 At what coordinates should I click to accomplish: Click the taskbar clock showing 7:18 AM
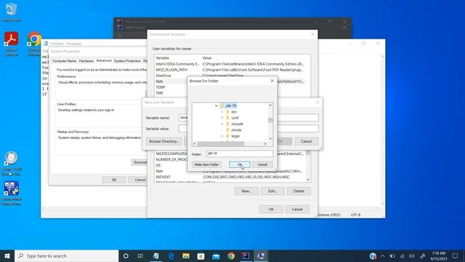(x=439, y=255)
